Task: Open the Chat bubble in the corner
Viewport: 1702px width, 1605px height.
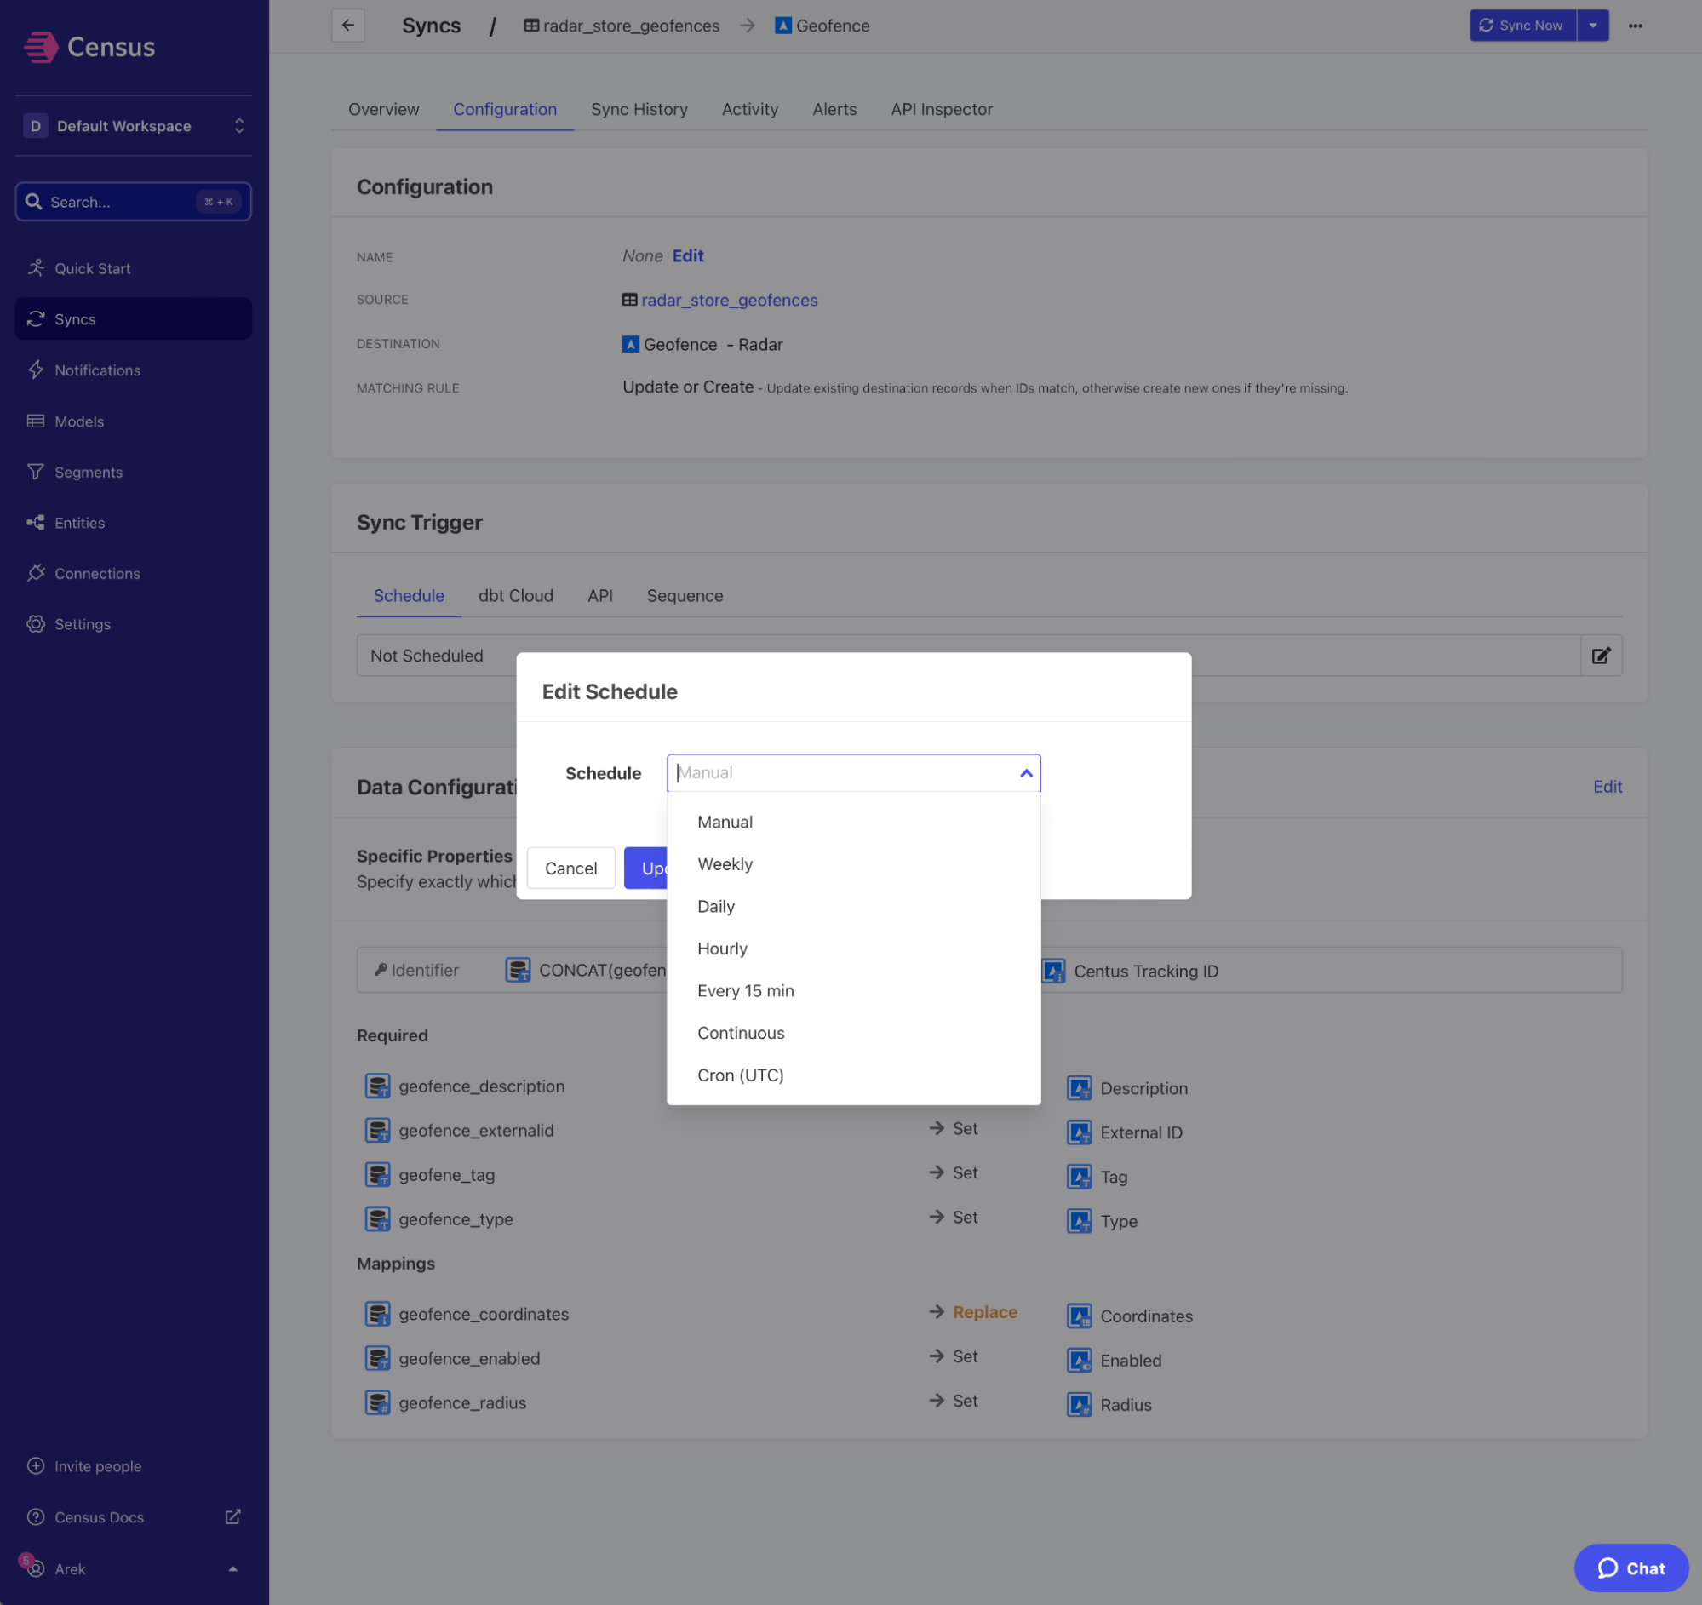Action: coord(1630,1568)
